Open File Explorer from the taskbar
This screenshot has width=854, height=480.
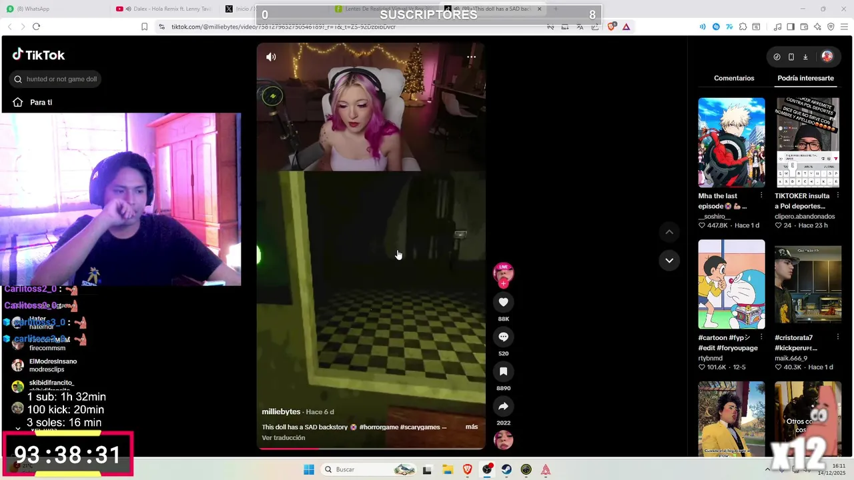tap(447, 469)
